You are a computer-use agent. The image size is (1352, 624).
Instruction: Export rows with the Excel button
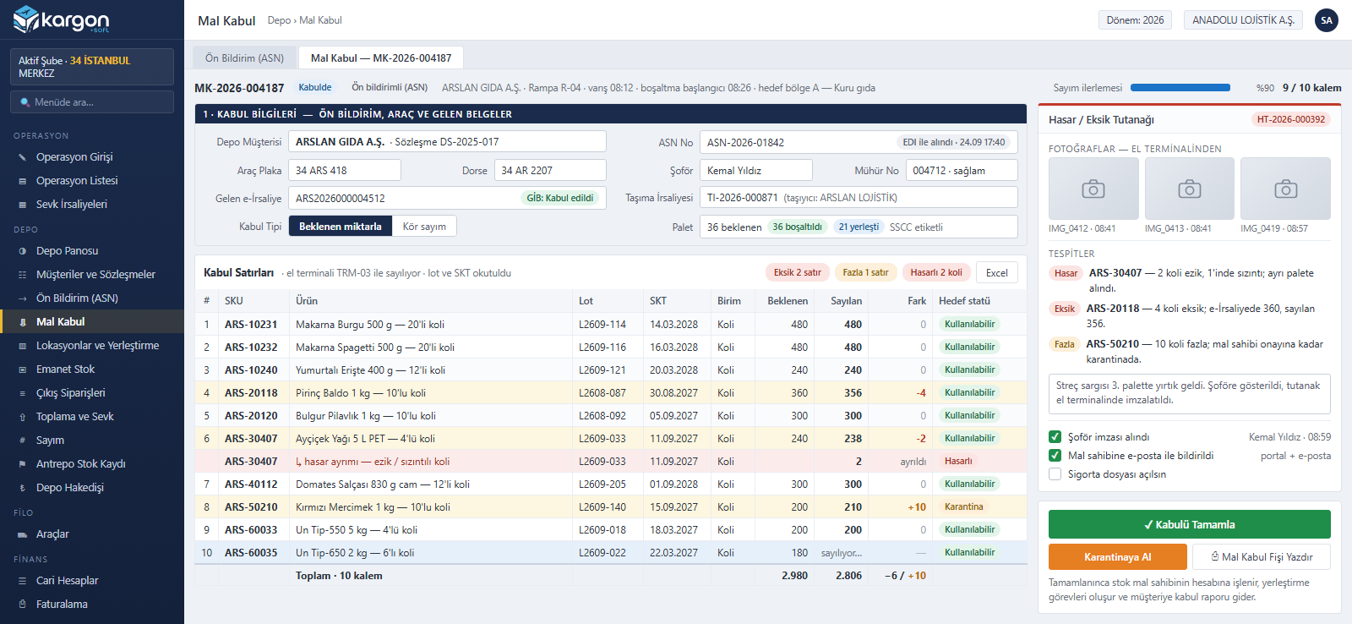[x=997, y=272]
